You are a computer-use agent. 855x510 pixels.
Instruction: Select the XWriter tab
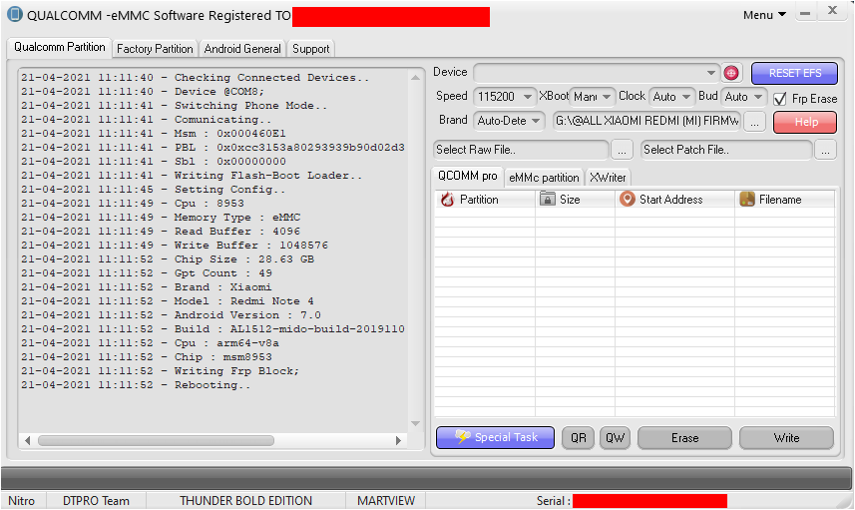coord(608,178)
